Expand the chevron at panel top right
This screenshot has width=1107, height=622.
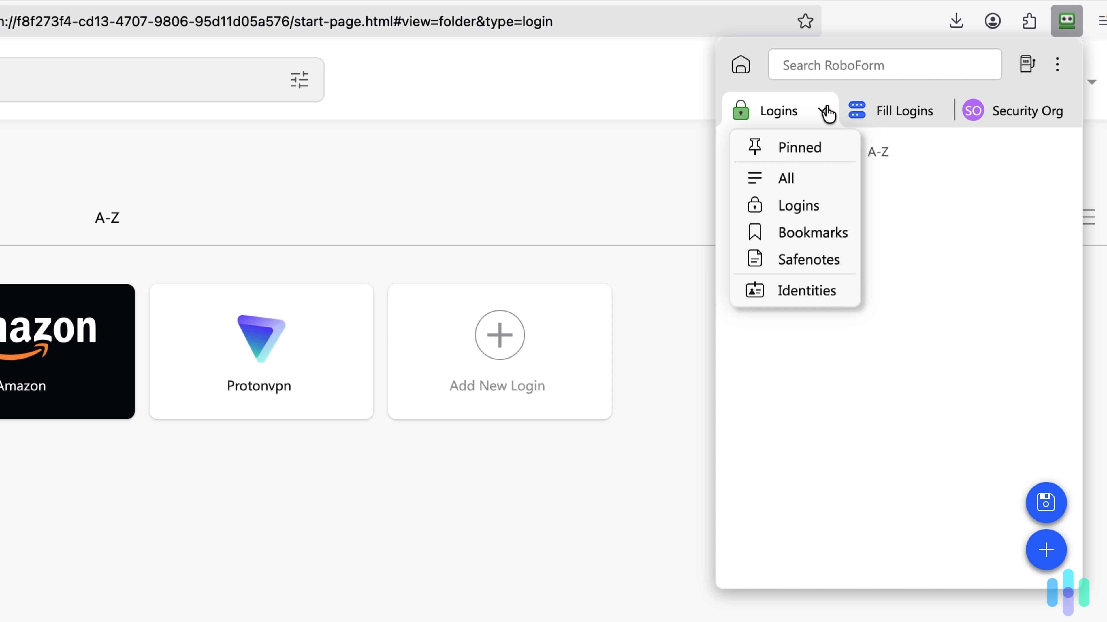click(x=1092, y=81)
